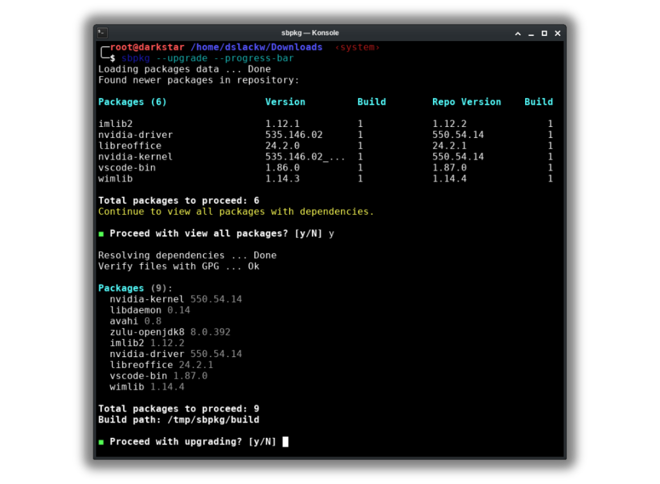
Task: Click the 'sbpkg — Konsole' window title
Action: [310, 33]
